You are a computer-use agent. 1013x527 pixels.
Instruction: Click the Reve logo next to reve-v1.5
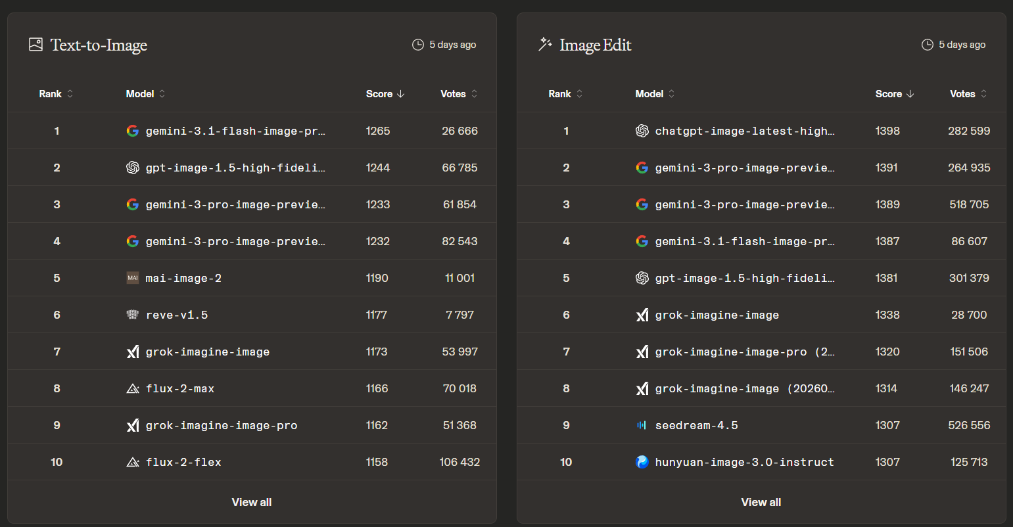pyautogui.click(x=133, y=315)
